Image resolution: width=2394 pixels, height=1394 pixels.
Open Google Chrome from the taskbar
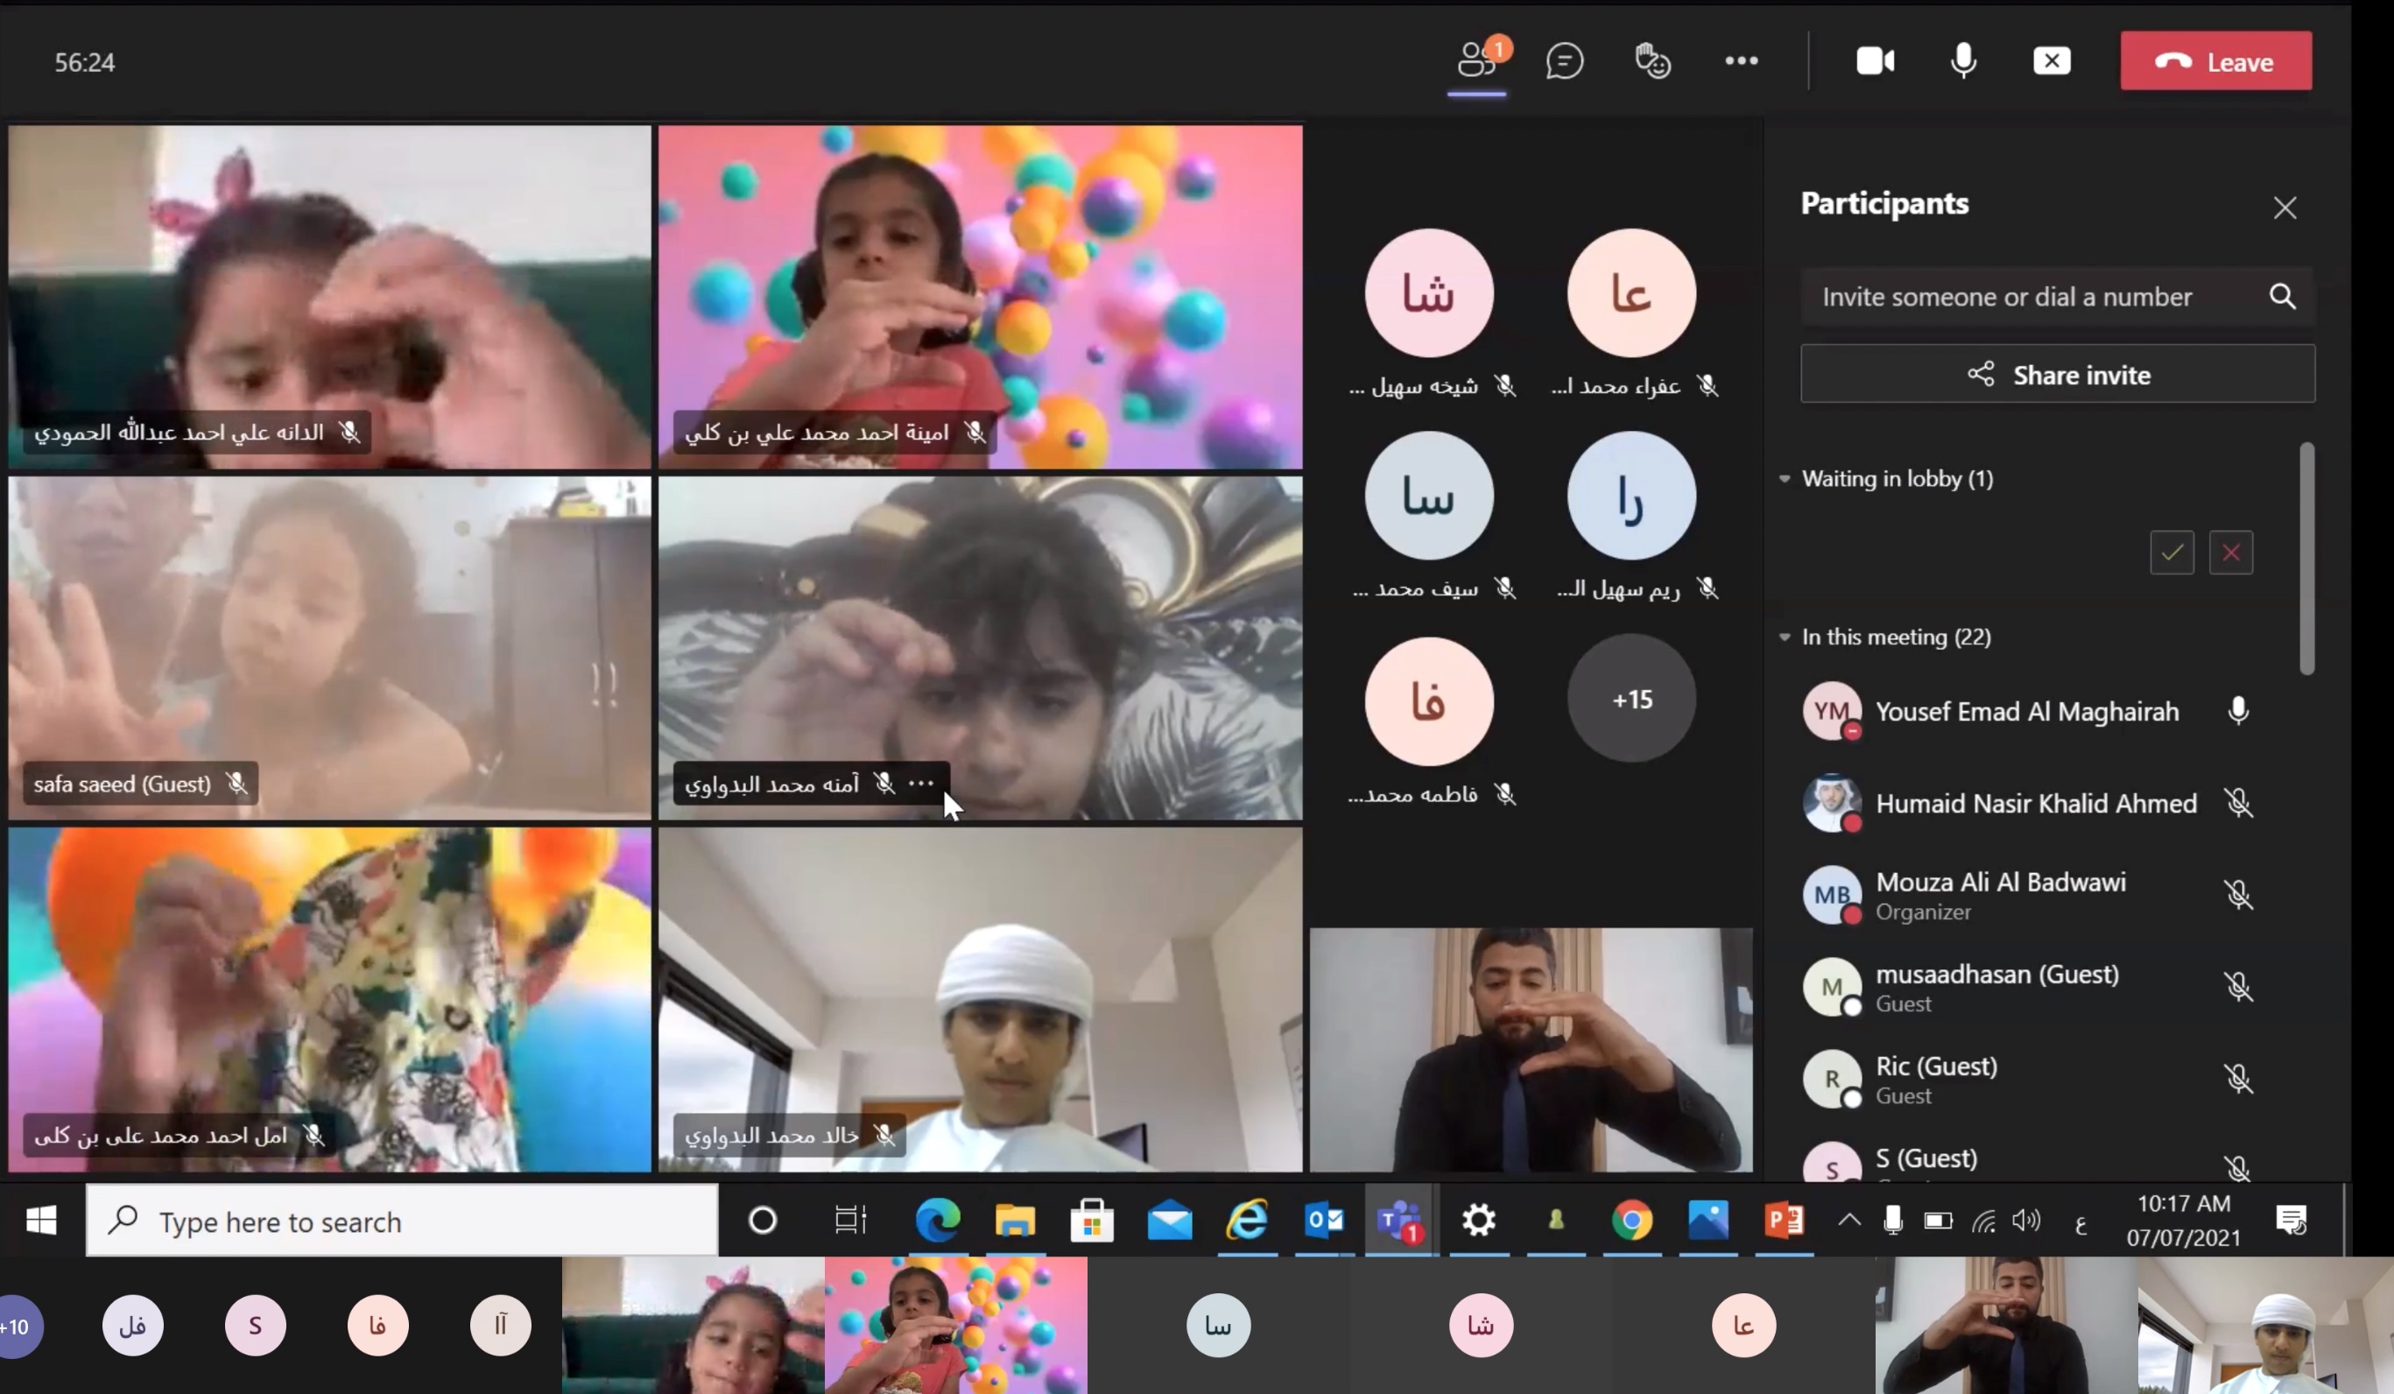pos(1630,1220)
